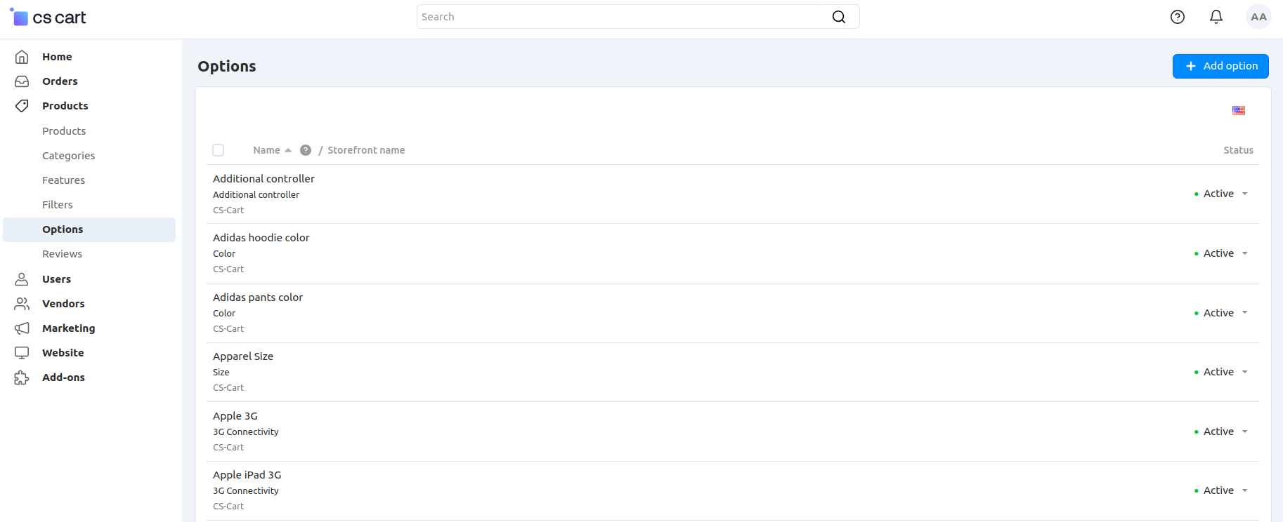Open status dropdown for Additional controller
The height and width of the screenshot is (522, 1283).
click(1221, 194)
